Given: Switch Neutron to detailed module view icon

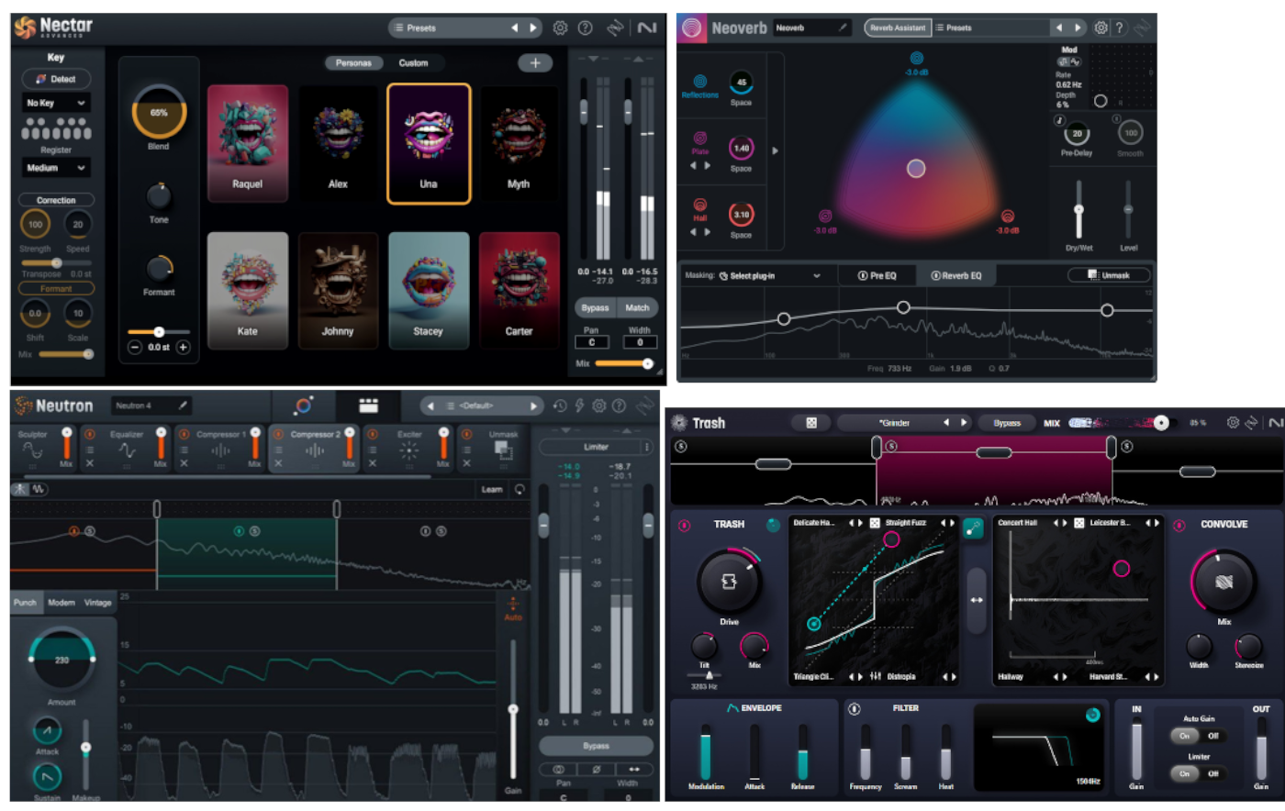Looking at the screenshot, I should point(368,405).
